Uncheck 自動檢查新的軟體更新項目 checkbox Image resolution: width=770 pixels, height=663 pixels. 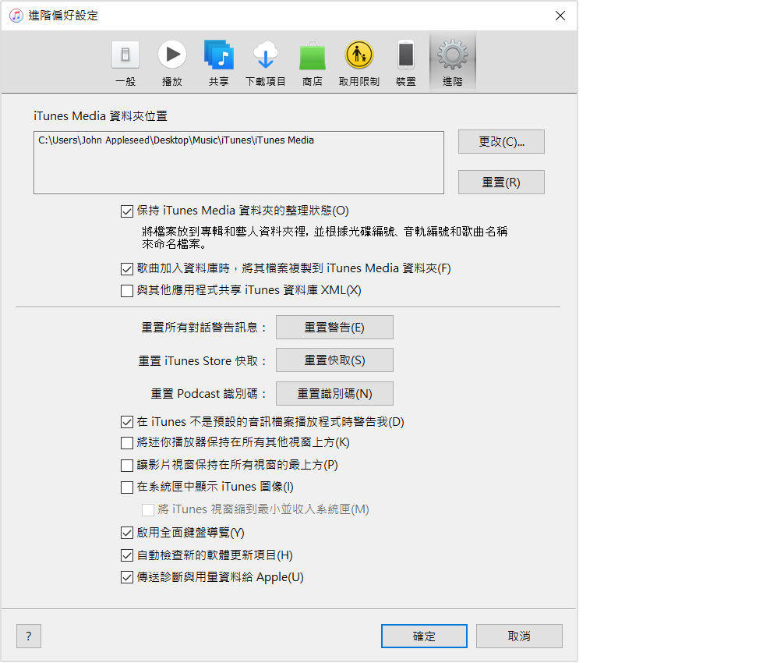(127, 555)
